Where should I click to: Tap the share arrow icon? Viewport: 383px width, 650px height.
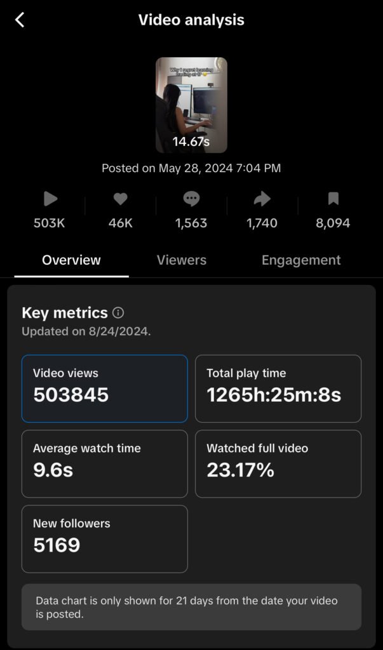click(x=262, y=199)
